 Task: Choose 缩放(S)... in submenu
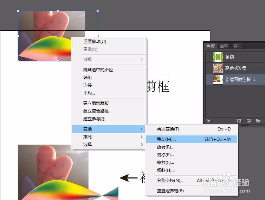pos(191,163)
